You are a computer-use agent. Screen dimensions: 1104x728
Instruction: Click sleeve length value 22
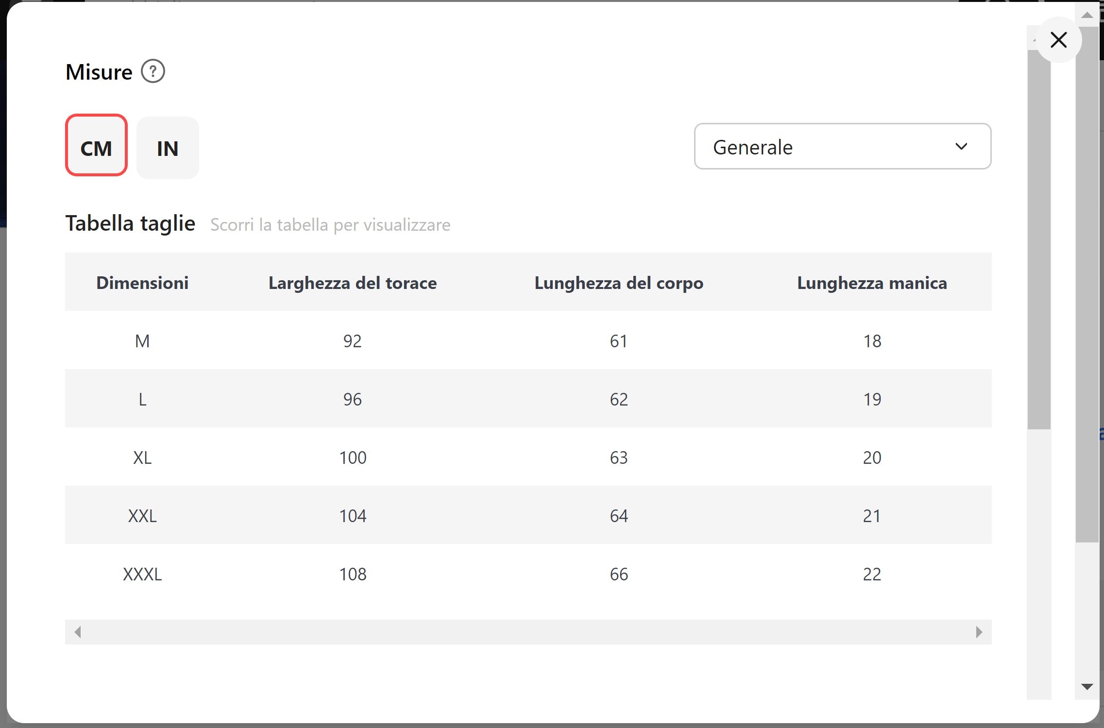coord(872,574)
